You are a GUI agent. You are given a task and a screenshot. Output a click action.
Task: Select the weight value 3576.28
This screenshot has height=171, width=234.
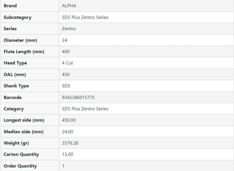(70, 143)
